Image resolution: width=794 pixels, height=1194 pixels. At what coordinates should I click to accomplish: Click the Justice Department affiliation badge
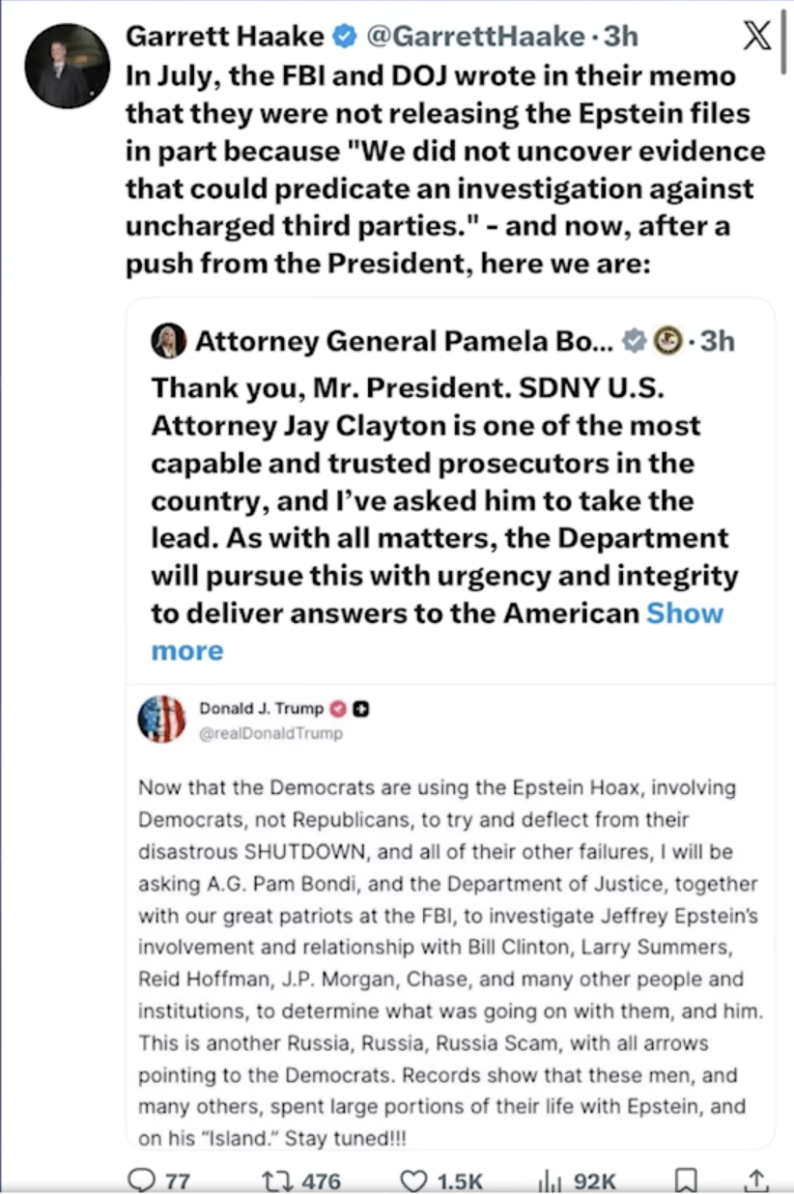point(666,341)
